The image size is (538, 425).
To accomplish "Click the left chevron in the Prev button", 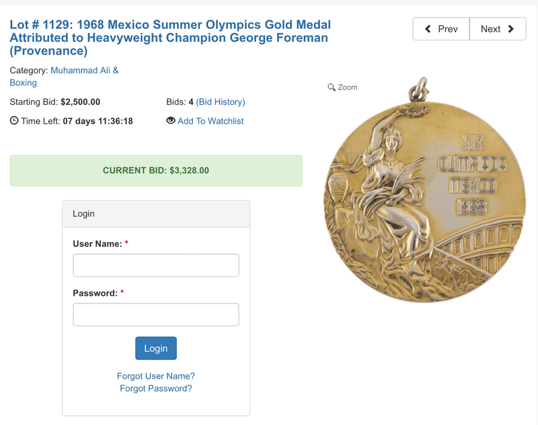I will coord(428,29).
